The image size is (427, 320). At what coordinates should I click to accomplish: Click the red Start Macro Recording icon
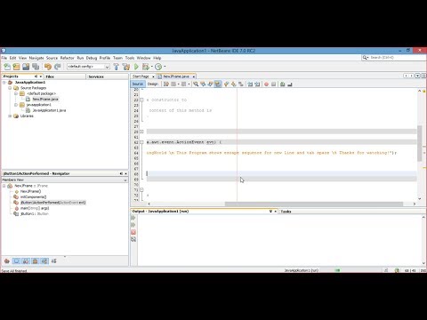coord(266,84)
